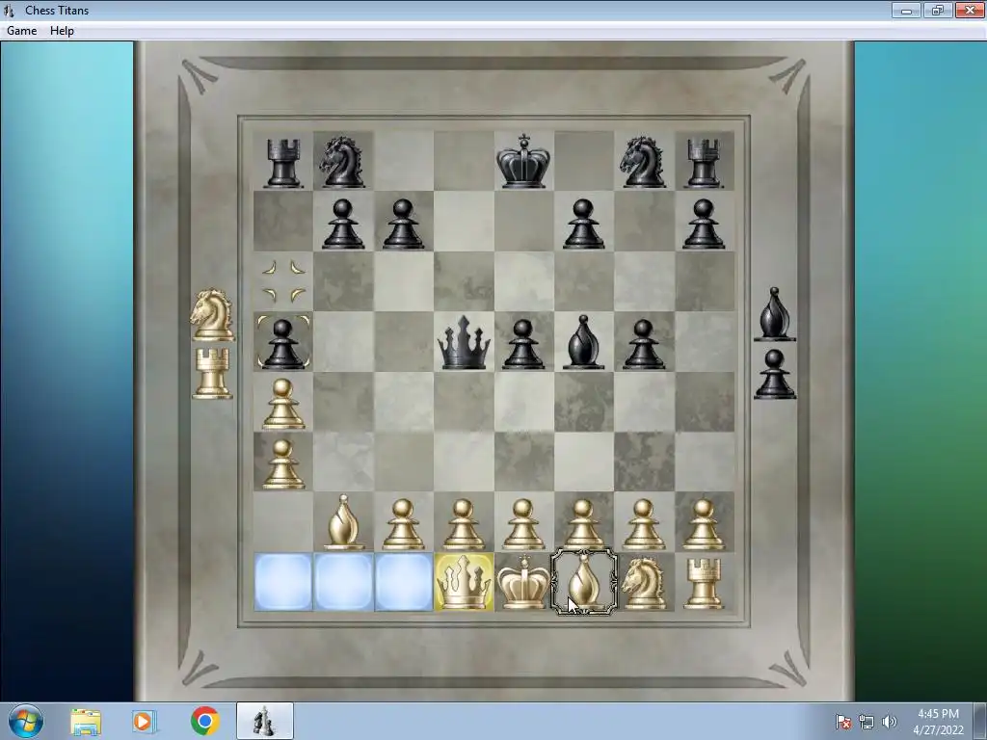Select the white pawn on a4
The image size is (987, 740).
(283, 404)
